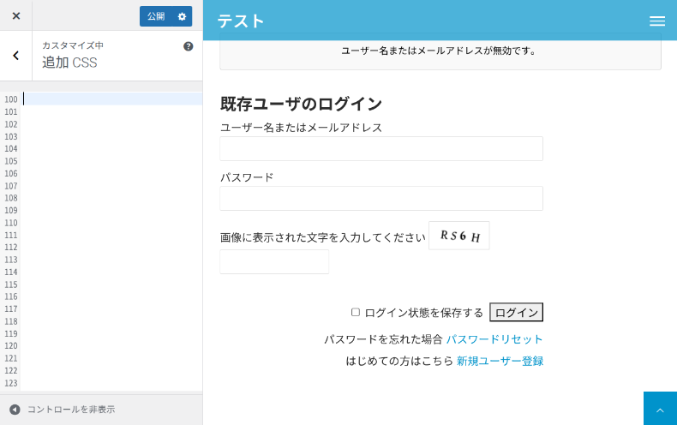Click line number 123 in CSS editor
This screenshot has width=677, height=425.
[x=11, y=383]
